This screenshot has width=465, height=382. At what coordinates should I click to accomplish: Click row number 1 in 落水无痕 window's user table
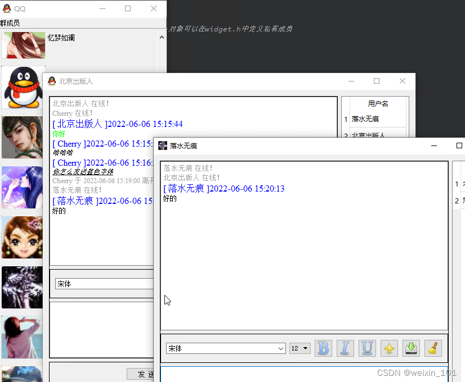point(457,184)
